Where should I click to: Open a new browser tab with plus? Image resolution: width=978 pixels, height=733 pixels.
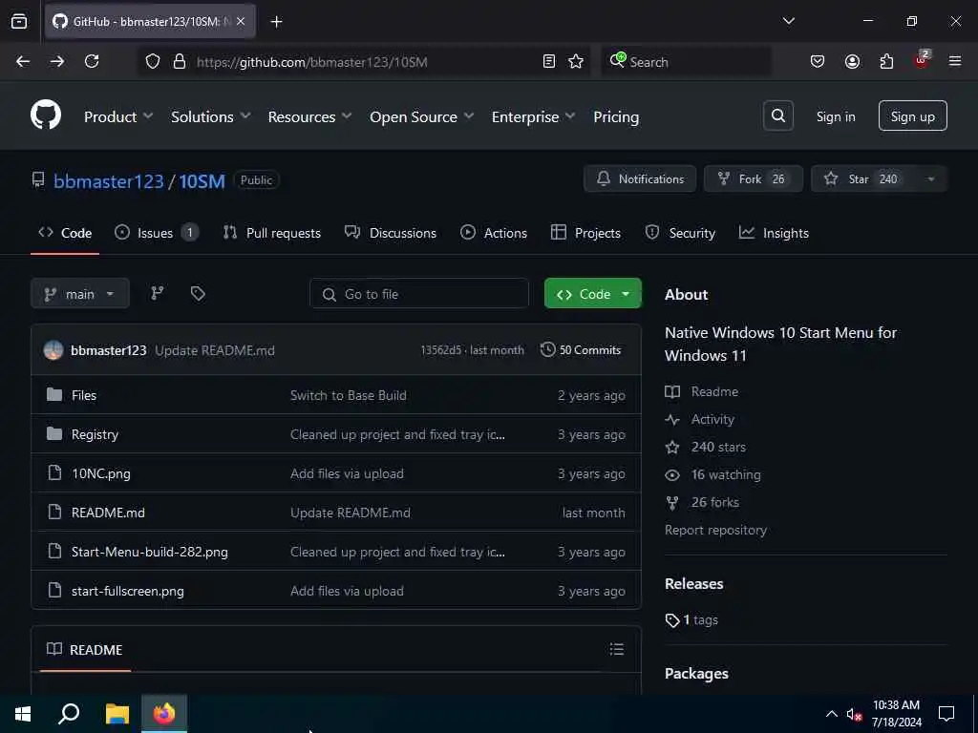point(276,22)
